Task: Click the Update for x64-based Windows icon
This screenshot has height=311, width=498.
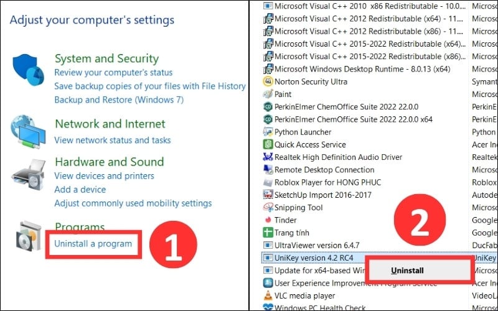Action: pos(268,271)
